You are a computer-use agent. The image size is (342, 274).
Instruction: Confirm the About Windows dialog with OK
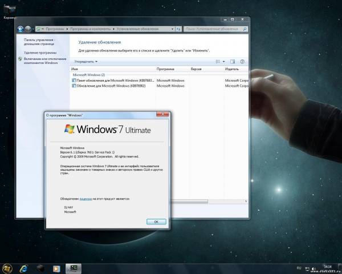(x=156, y=221)
